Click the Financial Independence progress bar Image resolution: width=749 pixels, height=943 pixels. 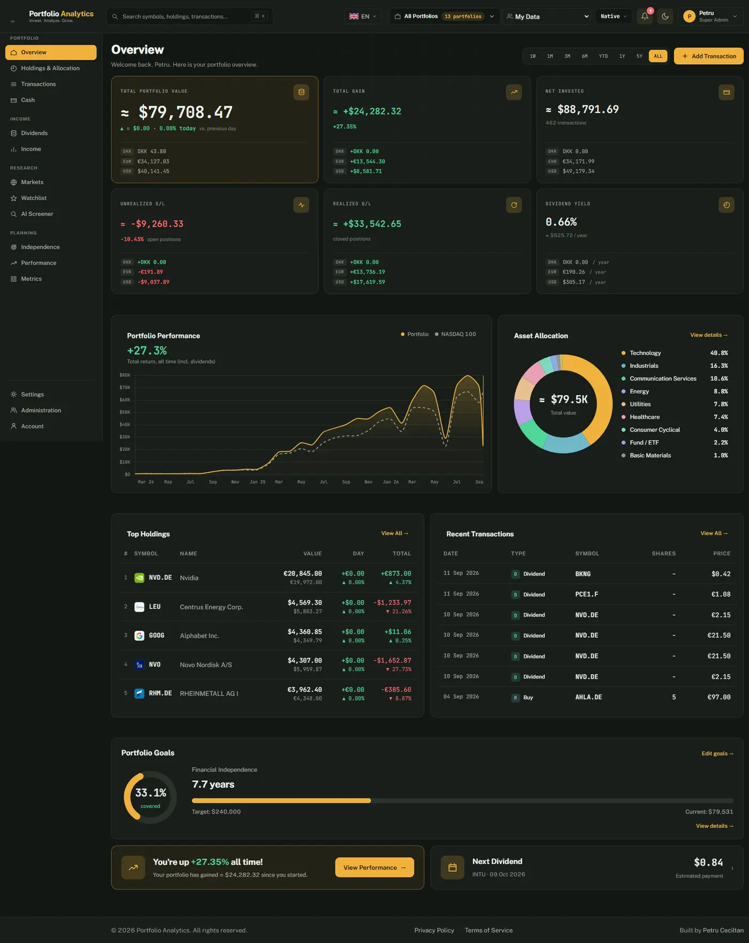pyautogui.click(x=463, y=801)
